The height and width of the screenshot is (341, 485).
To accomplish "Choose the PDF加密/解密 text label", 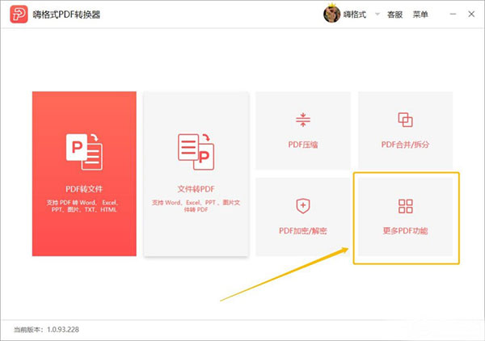I will (303, 231).
